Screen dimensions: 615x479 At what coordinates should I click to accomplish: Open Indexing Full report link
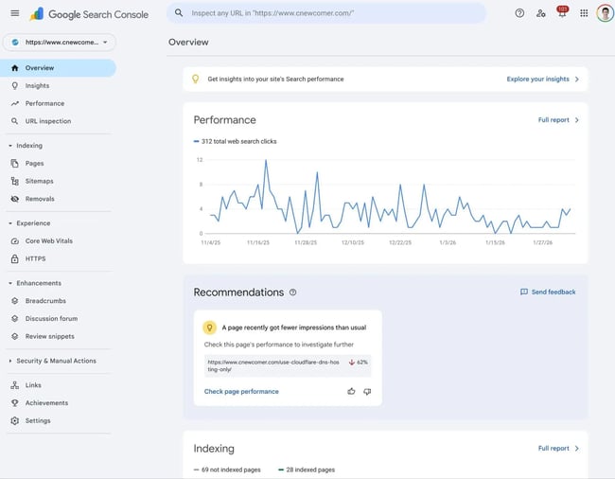(x=553, y=449)
